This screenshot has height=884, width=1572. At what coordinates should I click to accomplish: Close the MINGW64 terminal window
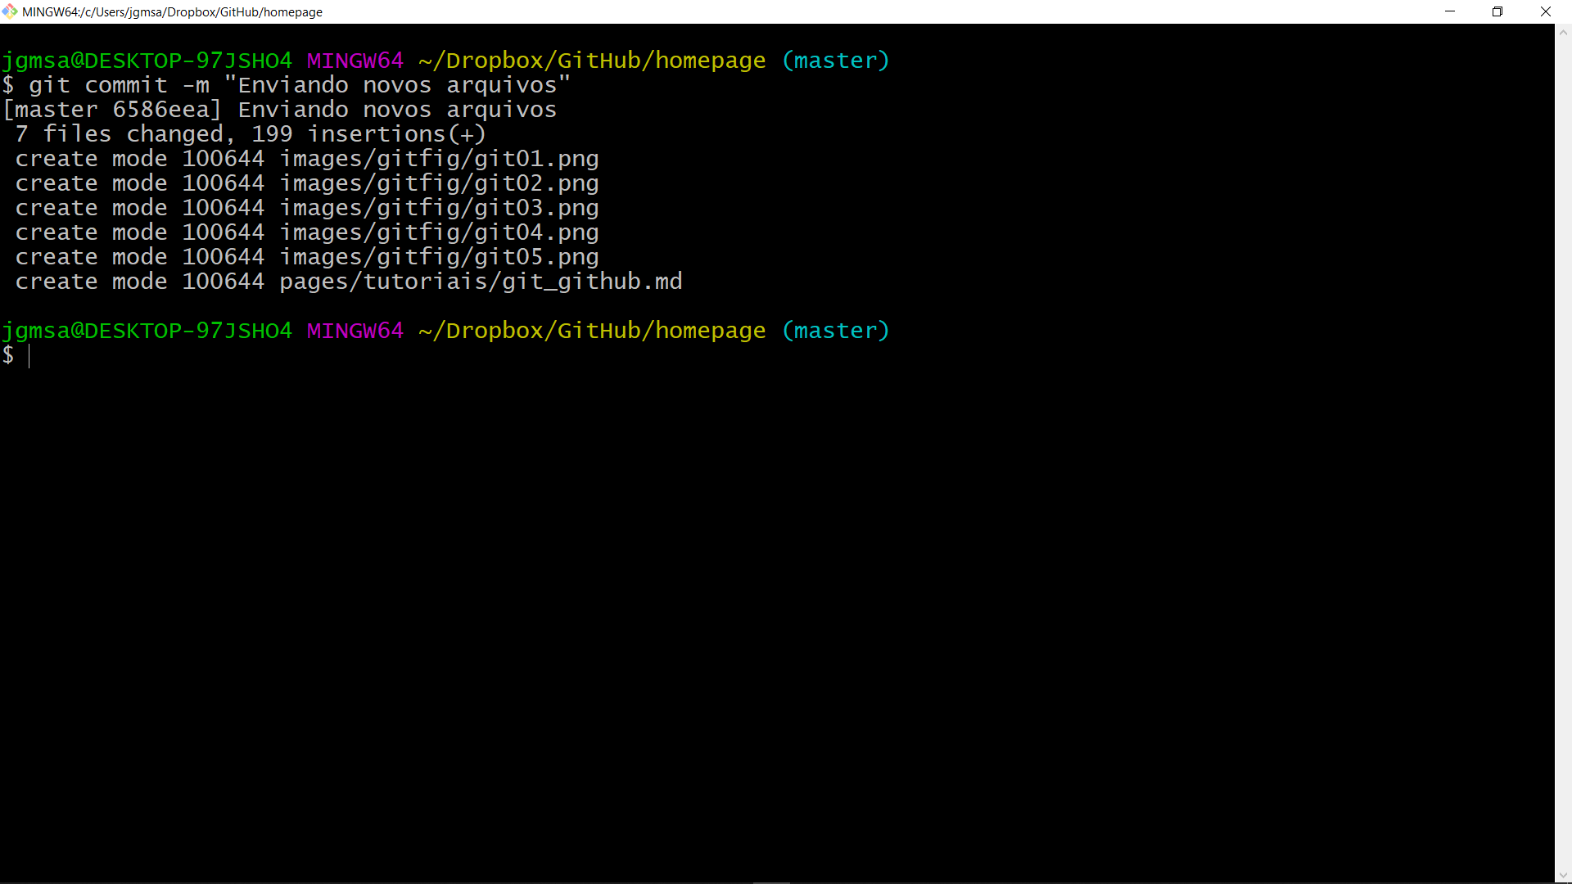pyautogui.click(x=1546, y=11)
